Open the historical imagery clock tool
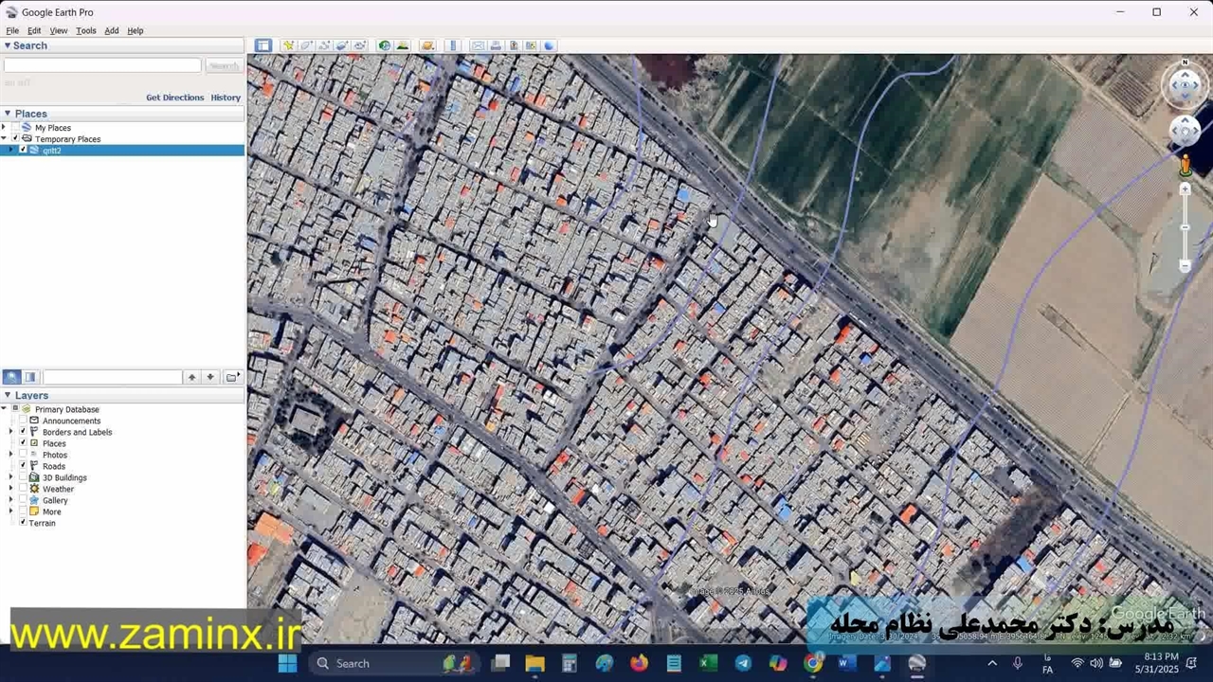1213x682 pixels. [385, 45]
